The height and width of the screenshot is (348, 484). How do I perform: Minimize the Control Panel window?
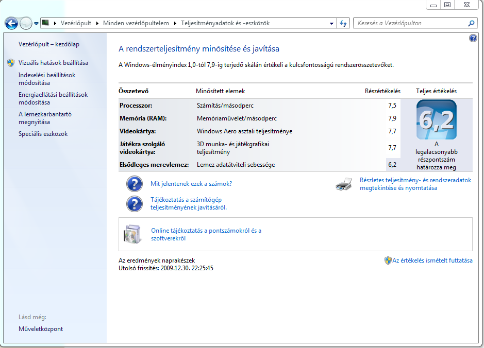[433, 5]
